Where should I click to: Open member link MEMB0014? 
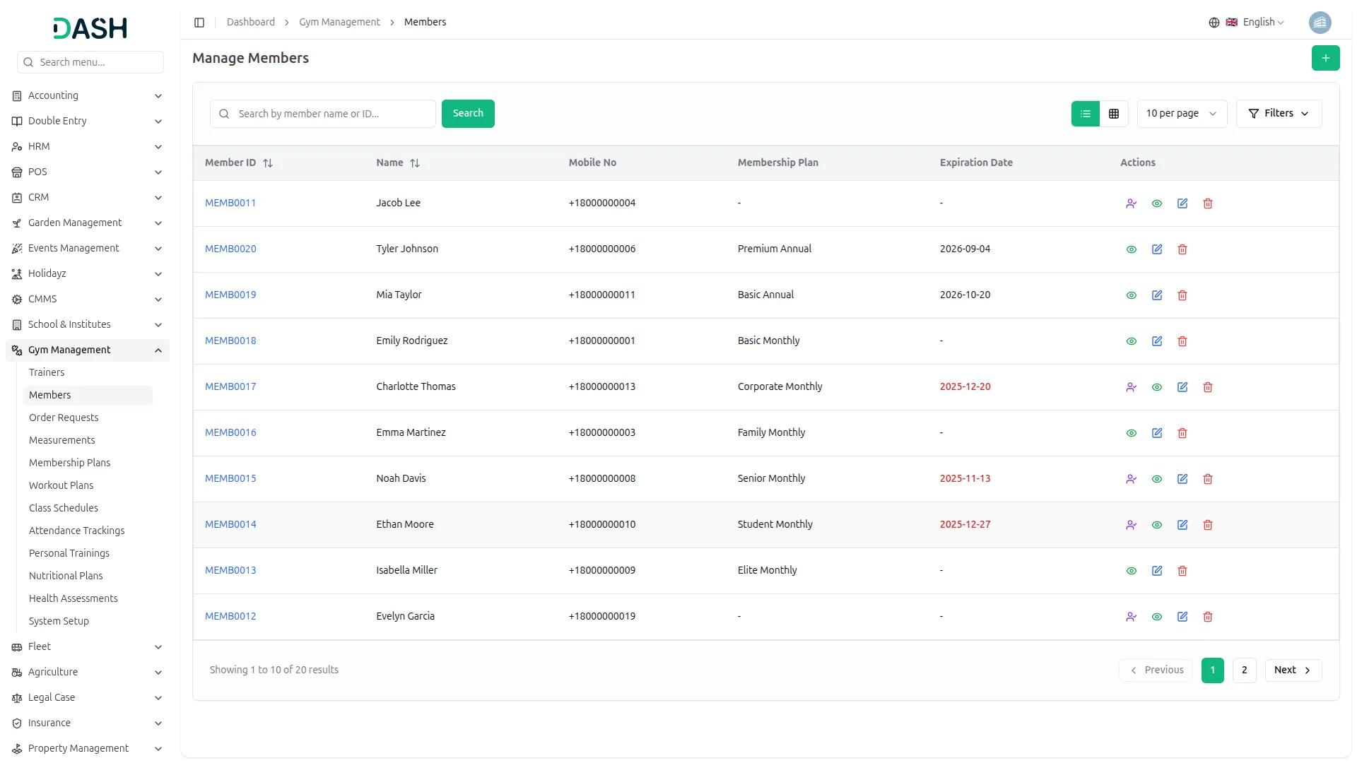coord(230,524)
